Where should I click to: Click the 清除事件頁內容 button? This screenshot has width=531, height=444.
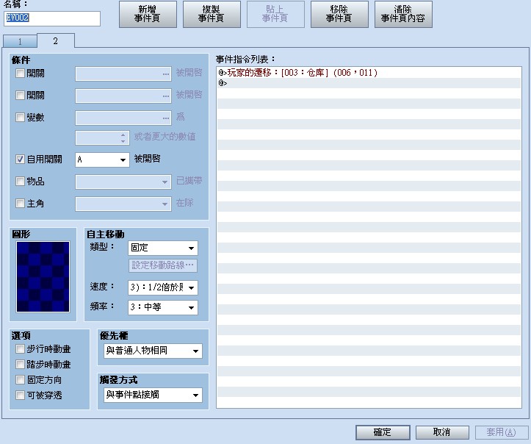pyautogui.click(x=403, y=14)
